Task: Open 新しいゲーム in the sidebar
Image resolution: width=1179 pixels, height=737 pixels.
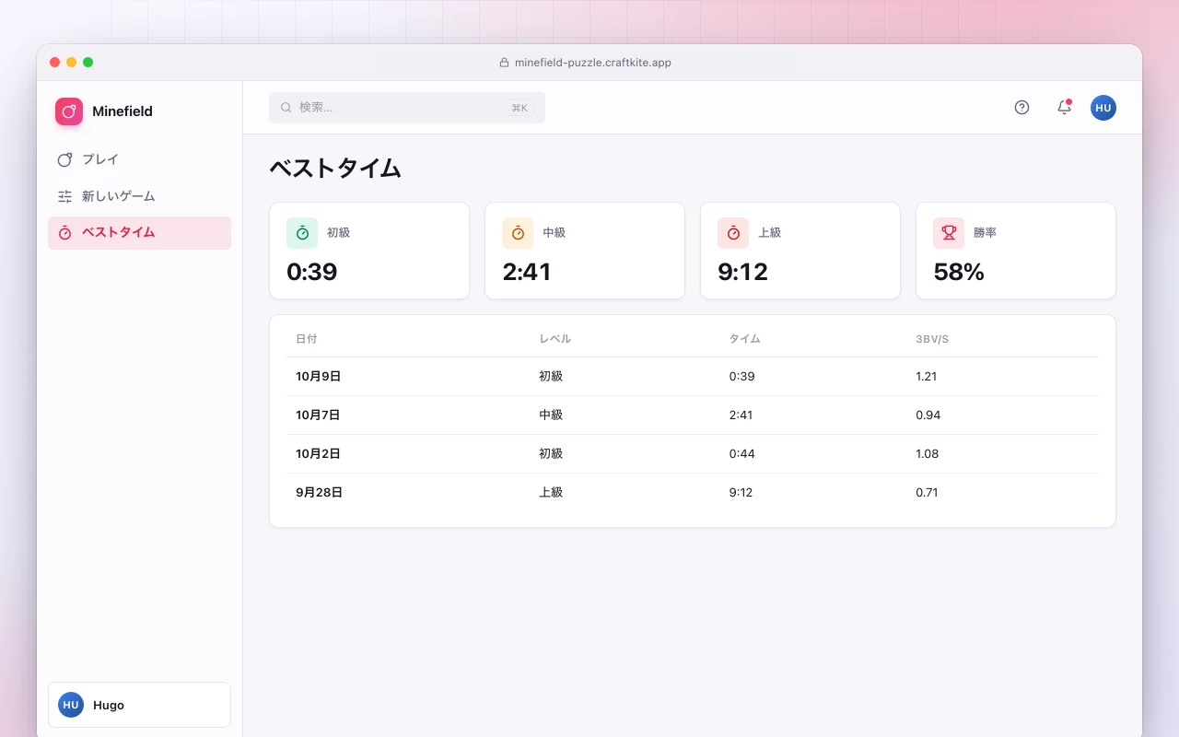Action: pyautogui.click(x=139, y=196)
